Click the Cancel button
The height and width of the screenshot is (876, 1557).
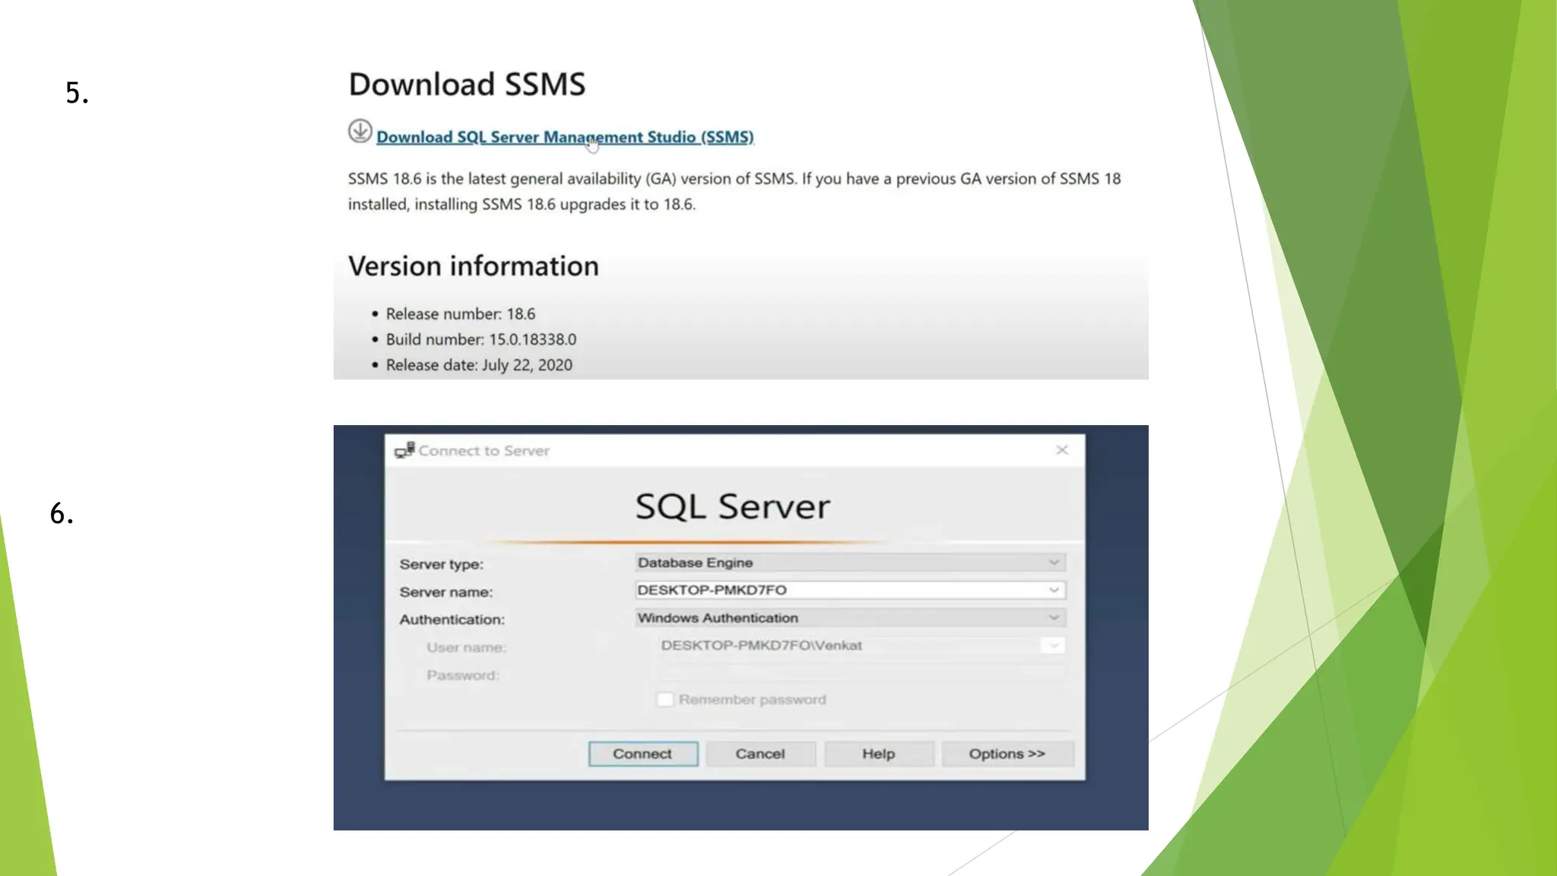coord(760,754)
